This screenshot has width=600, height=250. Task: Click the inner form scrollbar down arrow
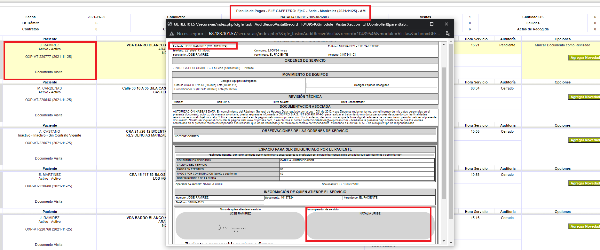click(444, 241)
